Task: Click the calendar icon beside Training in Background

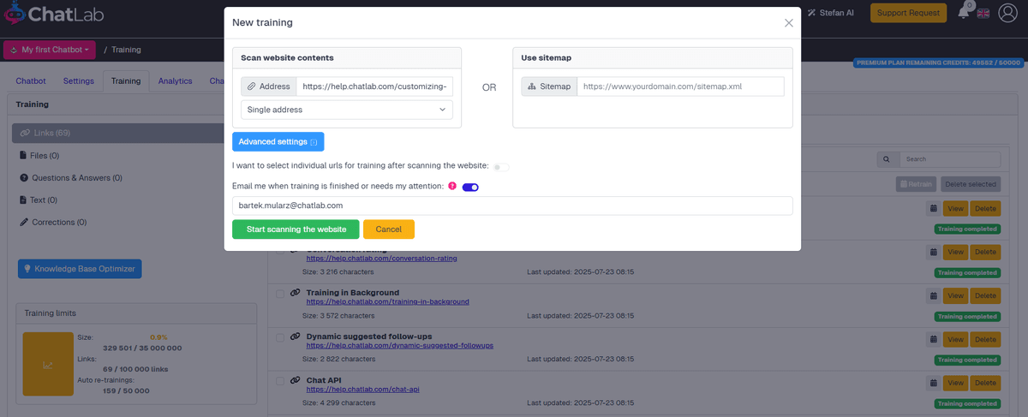Action: [x=932, y=295]
